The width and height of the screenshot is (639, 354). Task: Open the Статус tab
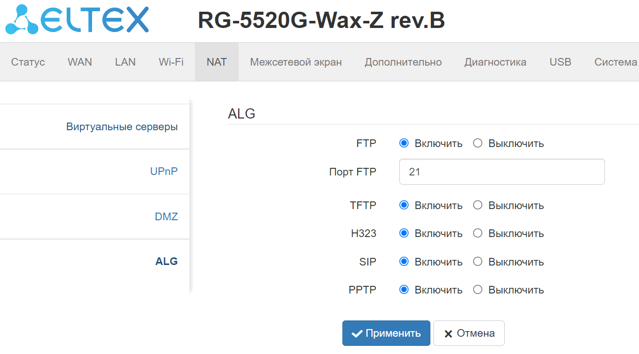click(x=28, y=62)
